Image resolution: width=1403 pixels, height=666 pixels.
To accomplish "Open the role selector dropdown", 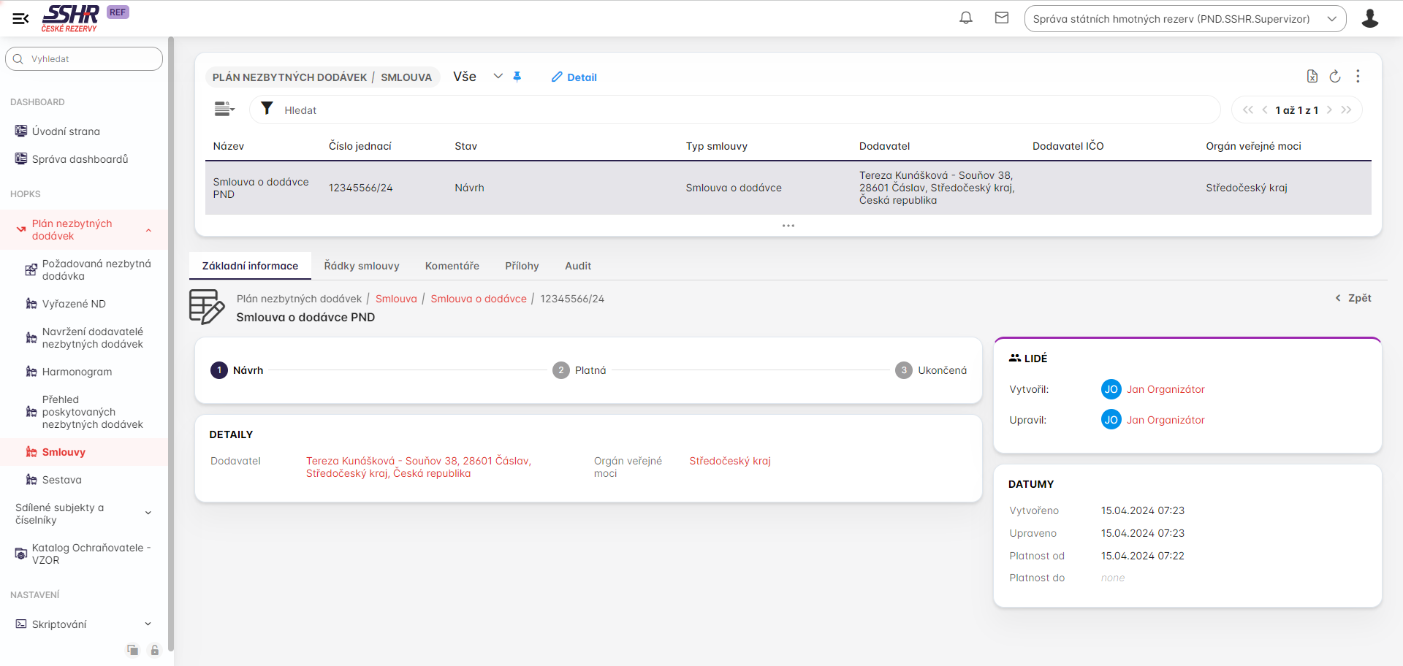I will tap(1185, 19).
